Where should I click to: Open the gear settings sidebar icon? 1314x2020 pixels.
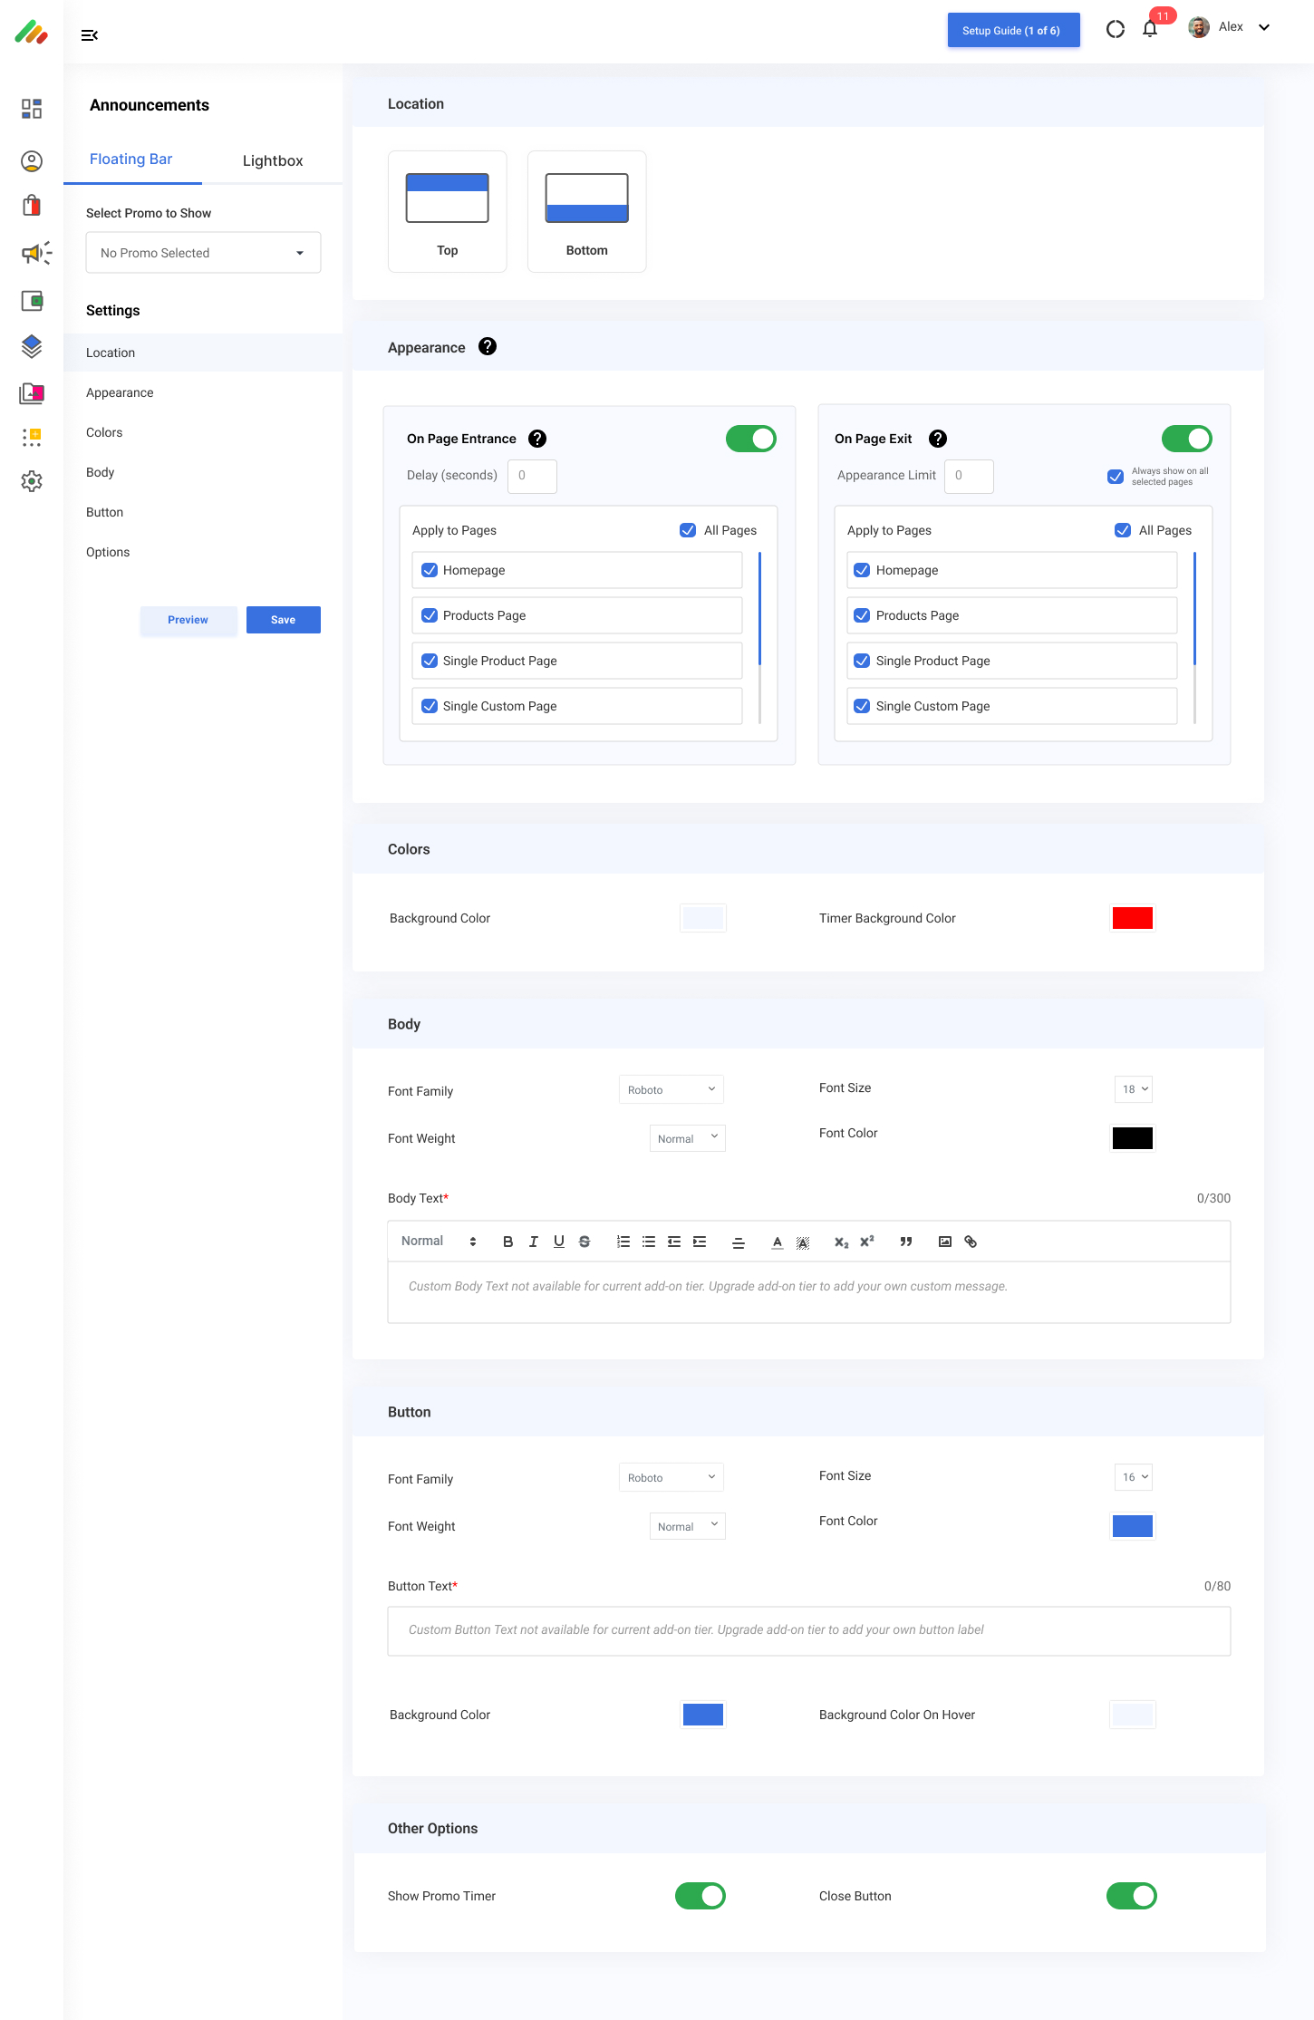(x=32, y=481)
